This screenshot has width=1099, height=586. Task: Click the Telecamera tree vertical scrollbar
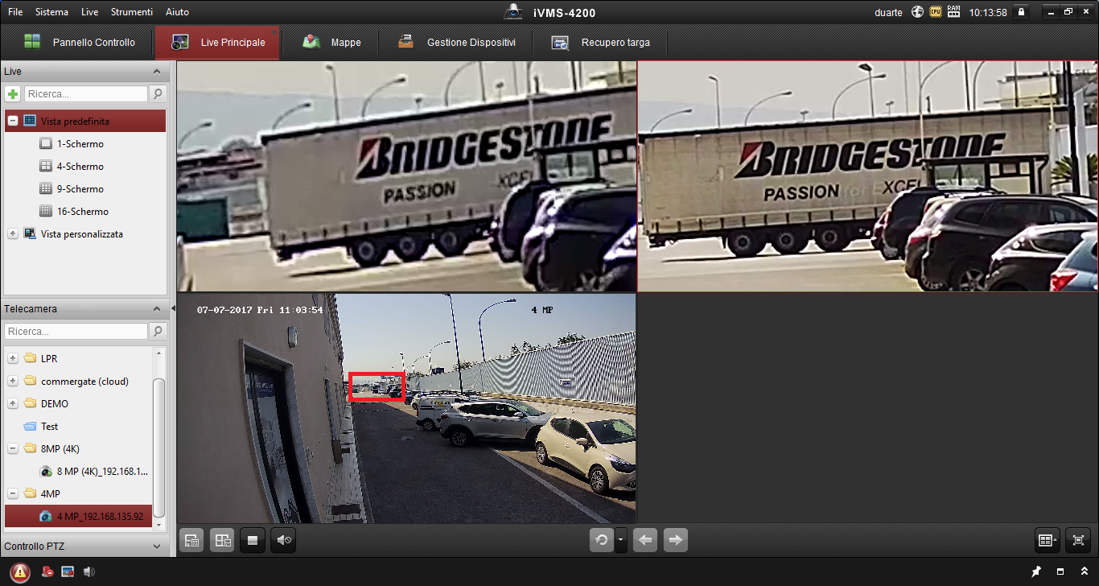click(x=159, y=448)
